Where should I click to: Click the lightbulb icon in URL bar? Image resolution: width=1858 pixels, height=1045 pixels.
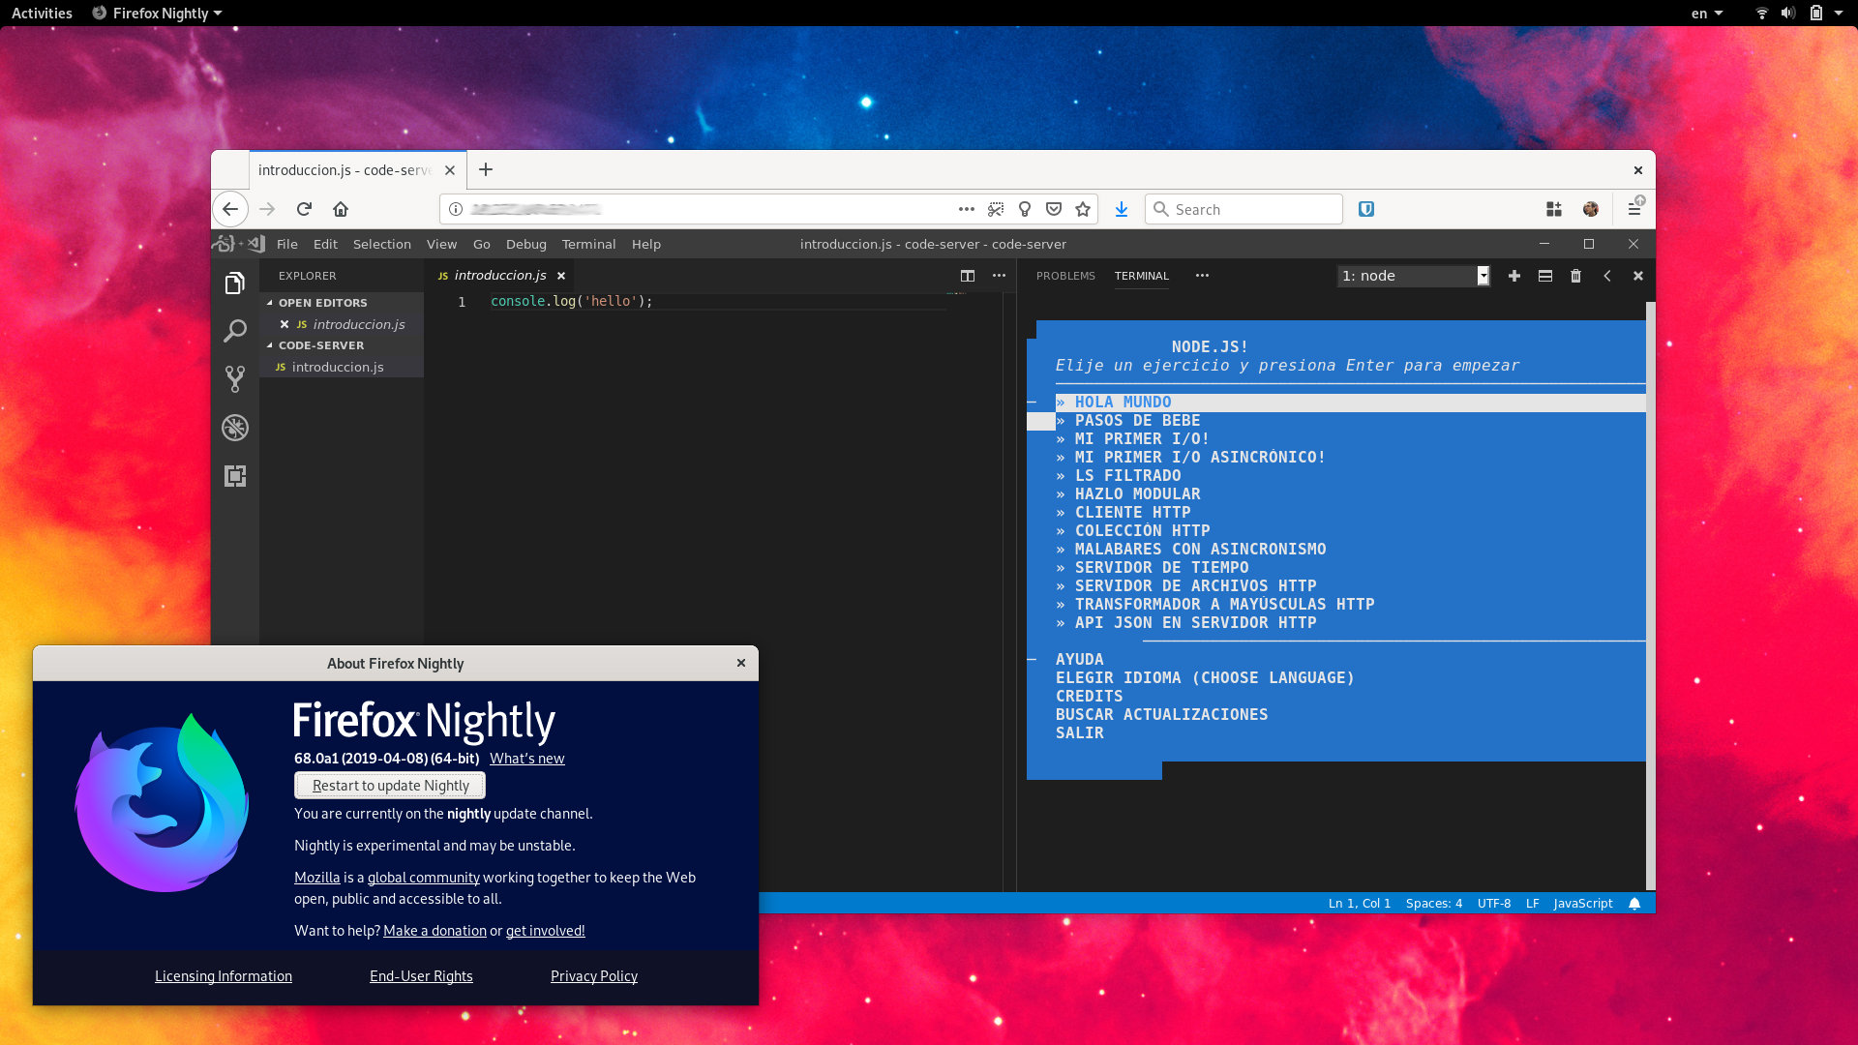(x=1025, y=209)
